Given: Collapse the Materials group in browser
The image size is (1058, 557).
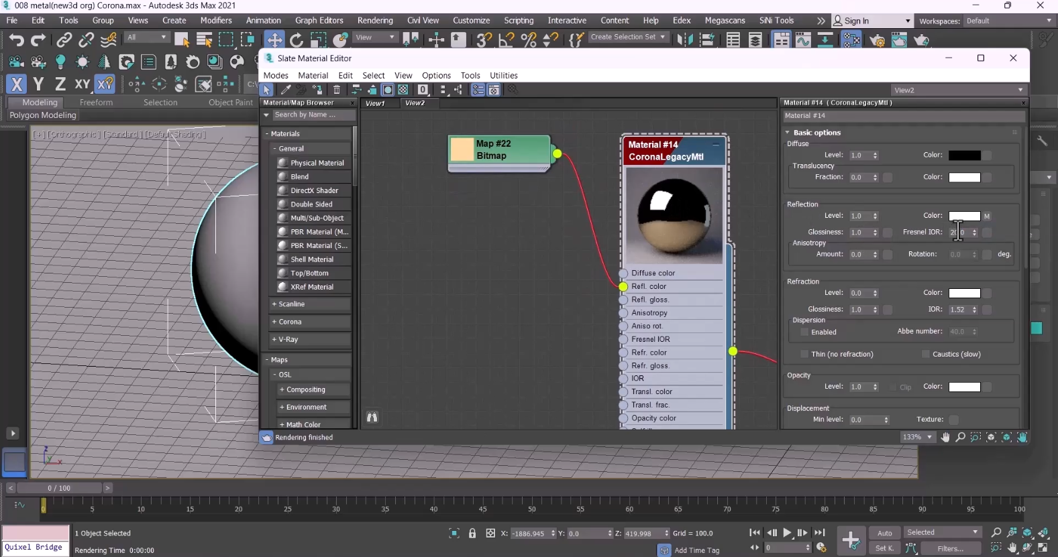Looking at the screenshot, I should [266, 134].
